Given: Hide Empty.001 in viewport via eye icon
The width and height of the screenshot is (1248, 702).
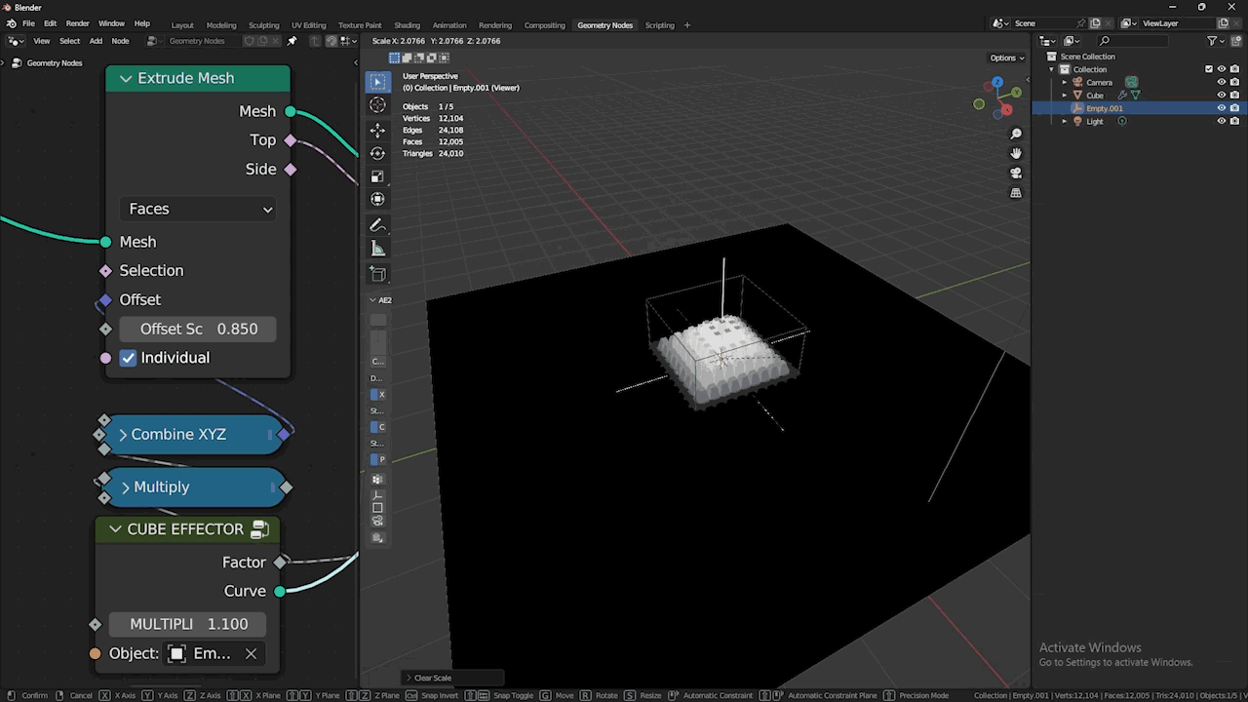Looking at the screenshot, I should coord(1222,108).
